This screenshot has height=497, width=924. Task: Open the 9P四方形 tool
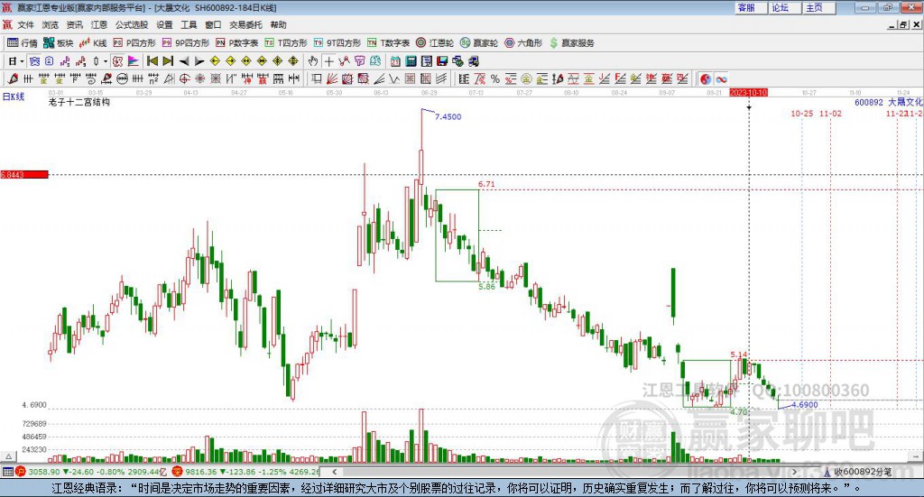pyautogui.click(x=185, y=43)
